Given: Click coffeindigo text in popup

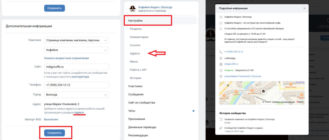Looking at the screenshot, I should pos(230,58).
